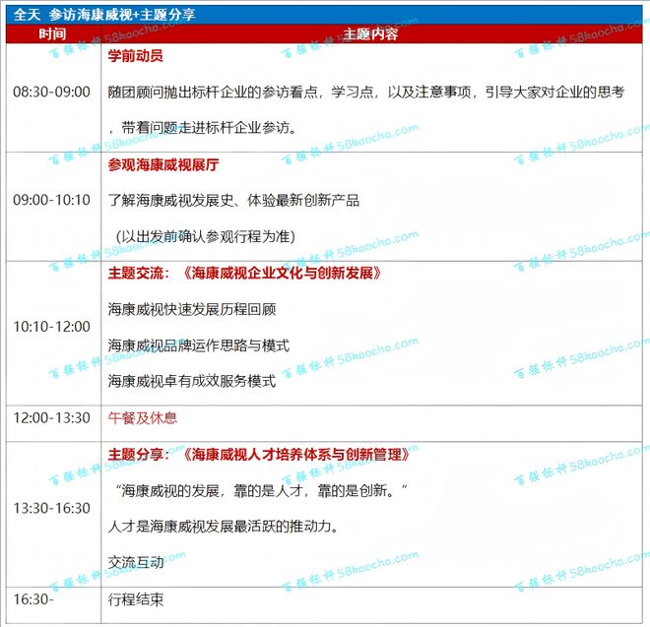Click the line starting '随团顾问抛出标杆企业'
Image resolution: width=650 pixels, height=627 pixels.
(366, 92)
